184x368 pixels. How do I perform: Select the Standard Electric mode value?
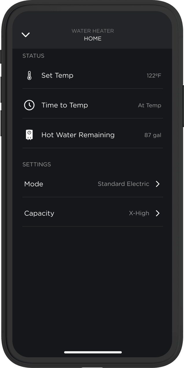(124, 184)
